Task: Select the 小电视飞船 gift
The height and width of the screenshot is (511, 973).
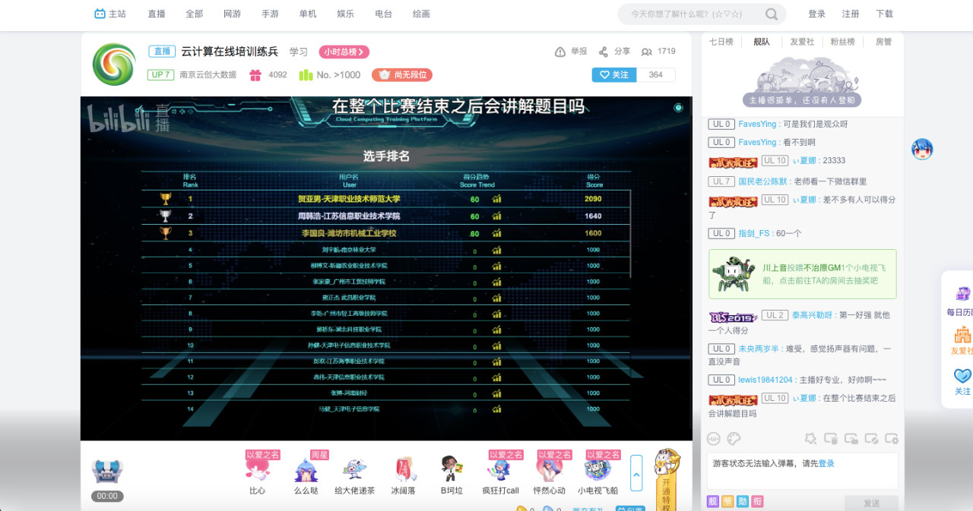Action: click(x=597, y=472)
